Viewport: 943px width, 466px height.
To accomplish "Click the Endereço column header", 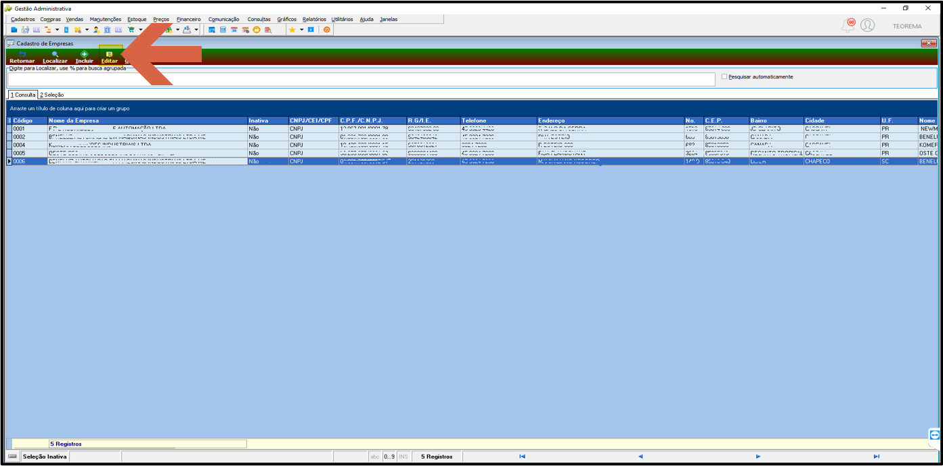I will (x=610, y=120).
